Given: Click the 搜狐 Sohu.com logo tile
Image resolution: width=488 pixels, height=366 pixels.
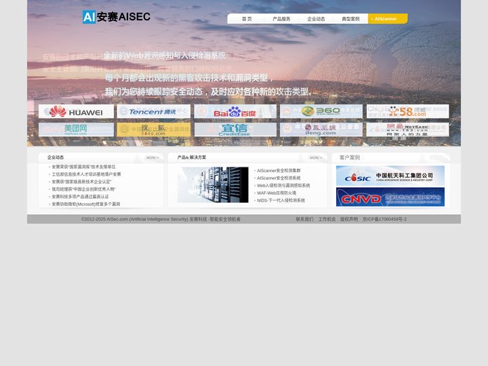Looking at the screenshot, I should 154,129.
